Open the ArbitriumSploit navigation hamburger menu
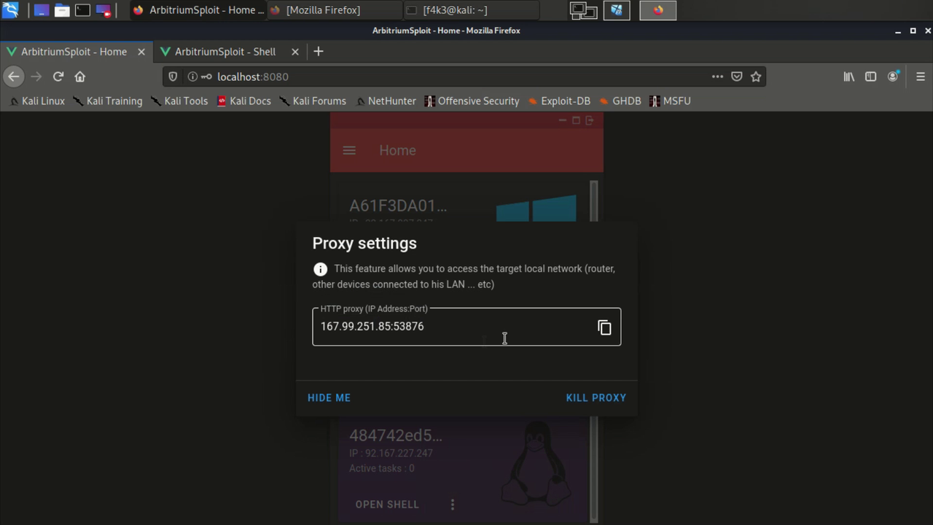Viewport: 933px width, 525px height. point(349,150)
